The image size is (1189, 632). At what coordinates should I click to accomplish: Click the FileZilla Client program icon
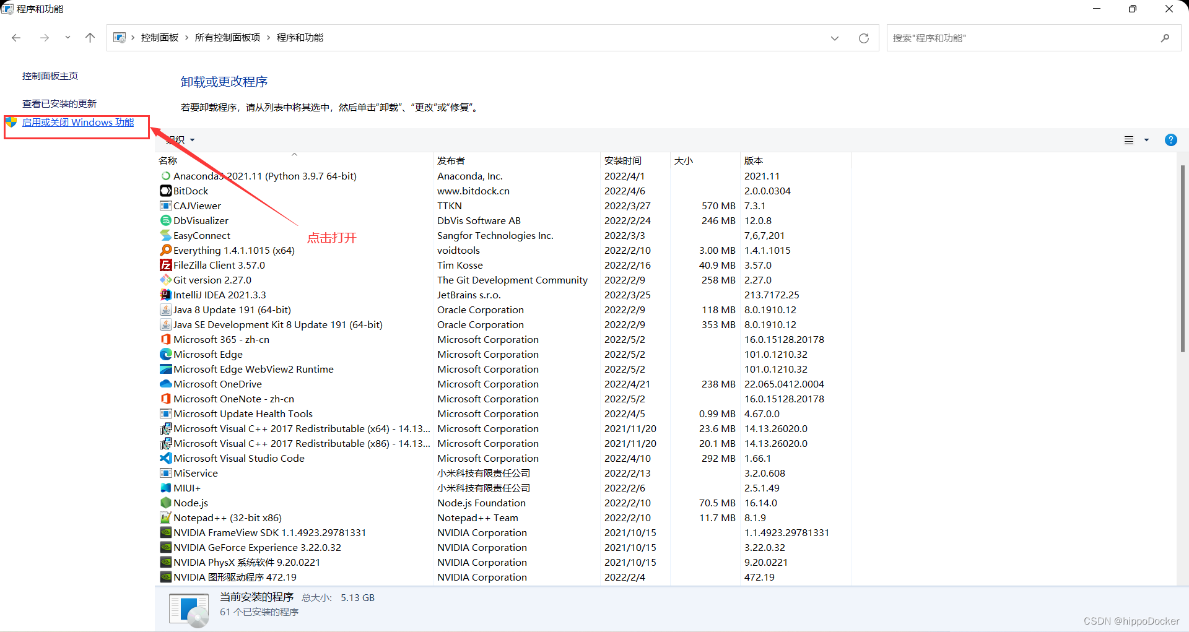point(165,265)
